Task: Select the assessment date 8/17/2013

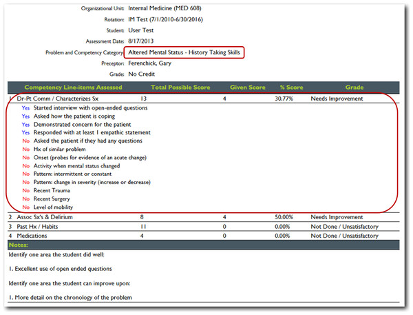Action: click(x=140, y=41)
